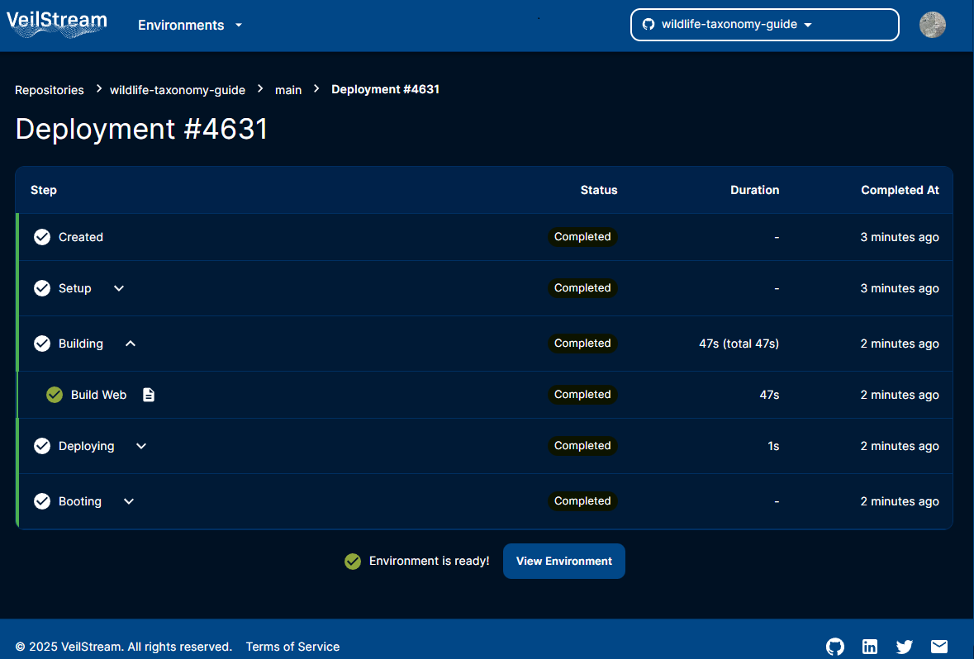Expand the Deploying step

(140, 446)
